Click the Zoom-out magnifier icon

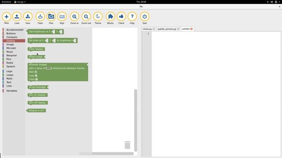(86, 17)
